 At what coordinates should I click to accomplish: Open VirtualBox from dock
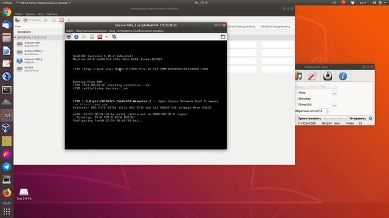[x=7, y=128]
